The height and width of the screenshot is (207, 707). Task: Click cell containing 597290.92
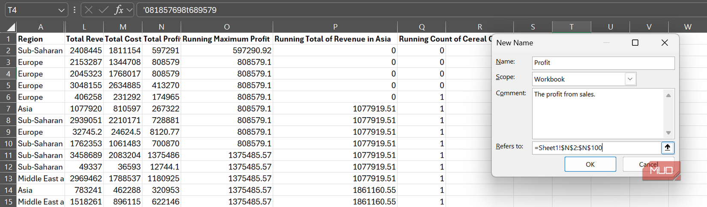tap(227, 50)
